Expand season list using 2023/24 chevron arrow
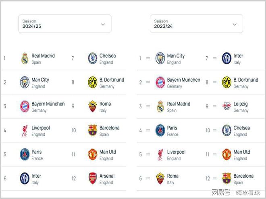Screen dimensions: 266x199 [235, 25]
